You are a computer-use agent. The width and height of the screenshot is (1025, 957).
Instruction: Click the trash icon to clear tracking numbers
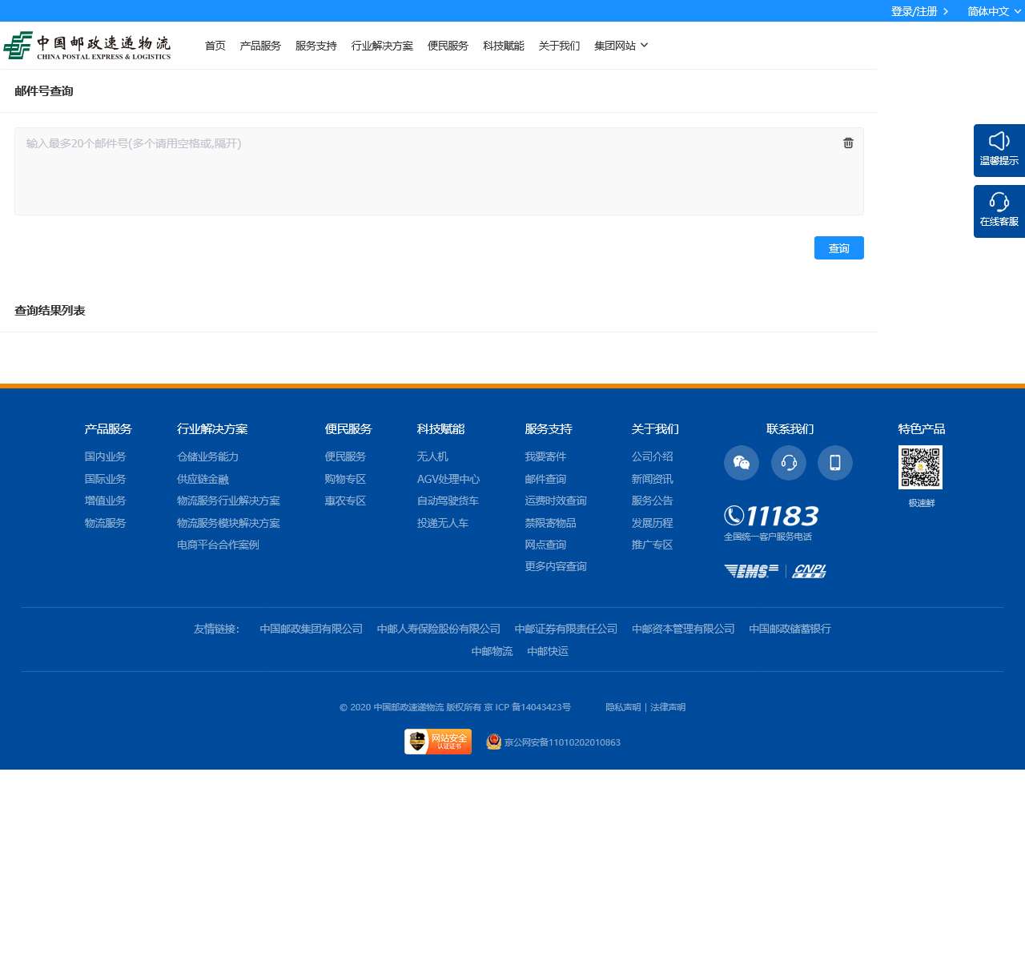[x=848, y=143]
